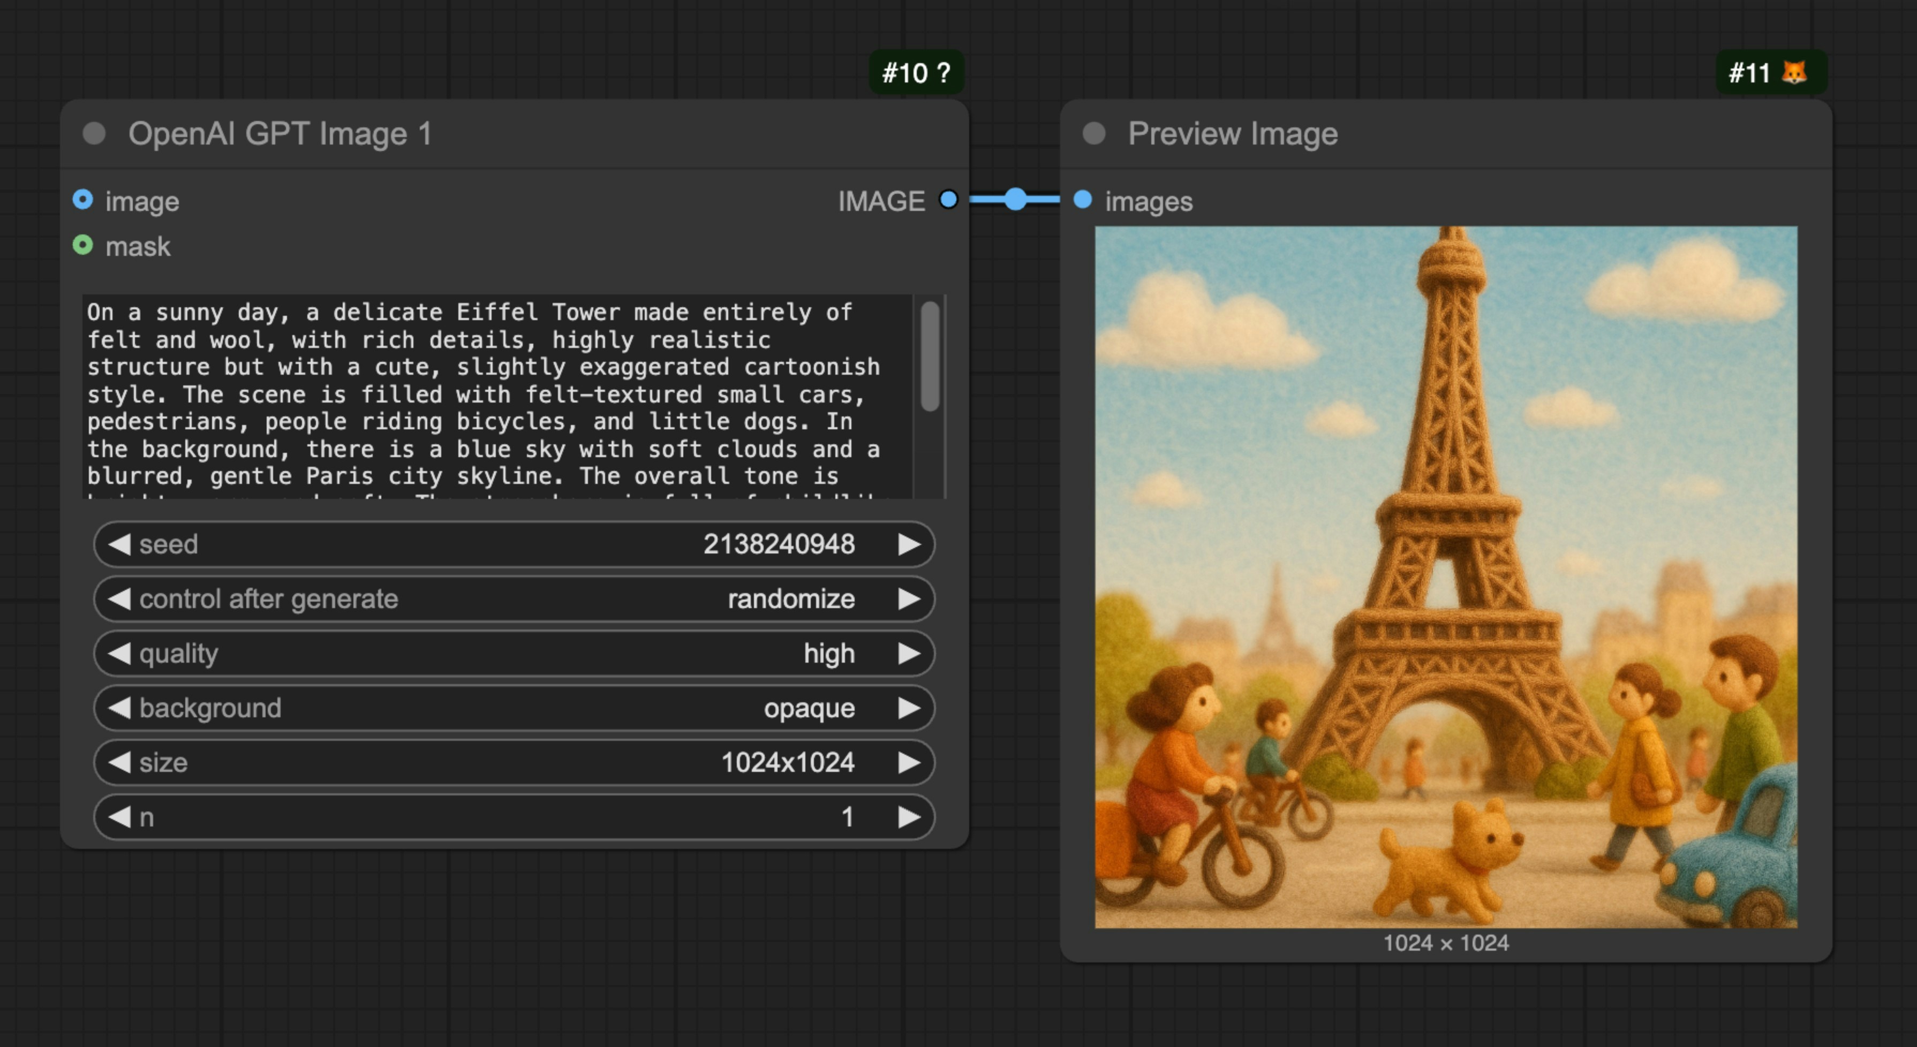1917x1047 pixels.
Task: Toggle control after generate from randomize
Action: click(791, 599)
